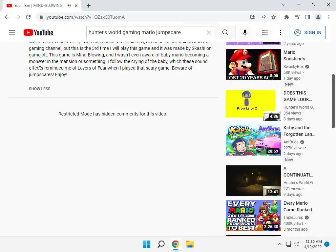Share this page using the share icon
Viewport: 336px width, 252px height.
point(263,17)
